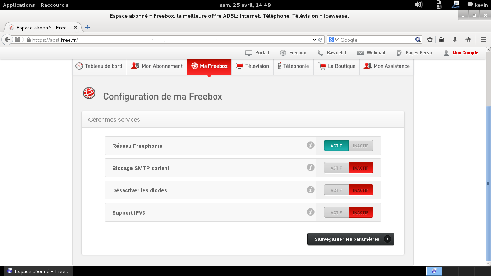
Task: Click the search magnifier icon
Action: 418,40
